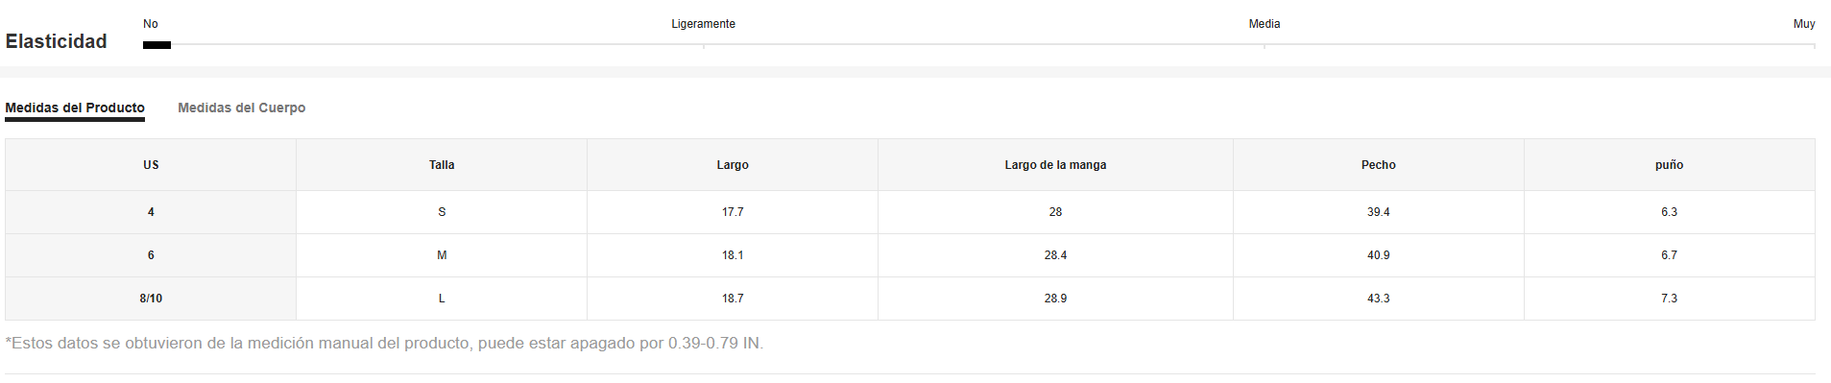Viewport: 1831px width, 383px height.
Task: Switch to Medidas del Cuerpo tab
Action: click(x=242, y=108)
